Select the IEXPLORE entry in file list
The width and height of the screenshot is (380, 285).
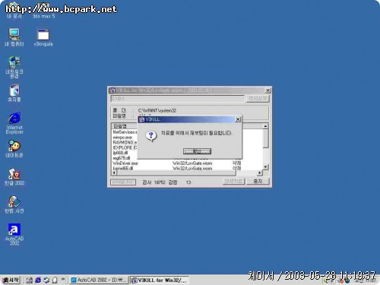(x=125, y=147)
